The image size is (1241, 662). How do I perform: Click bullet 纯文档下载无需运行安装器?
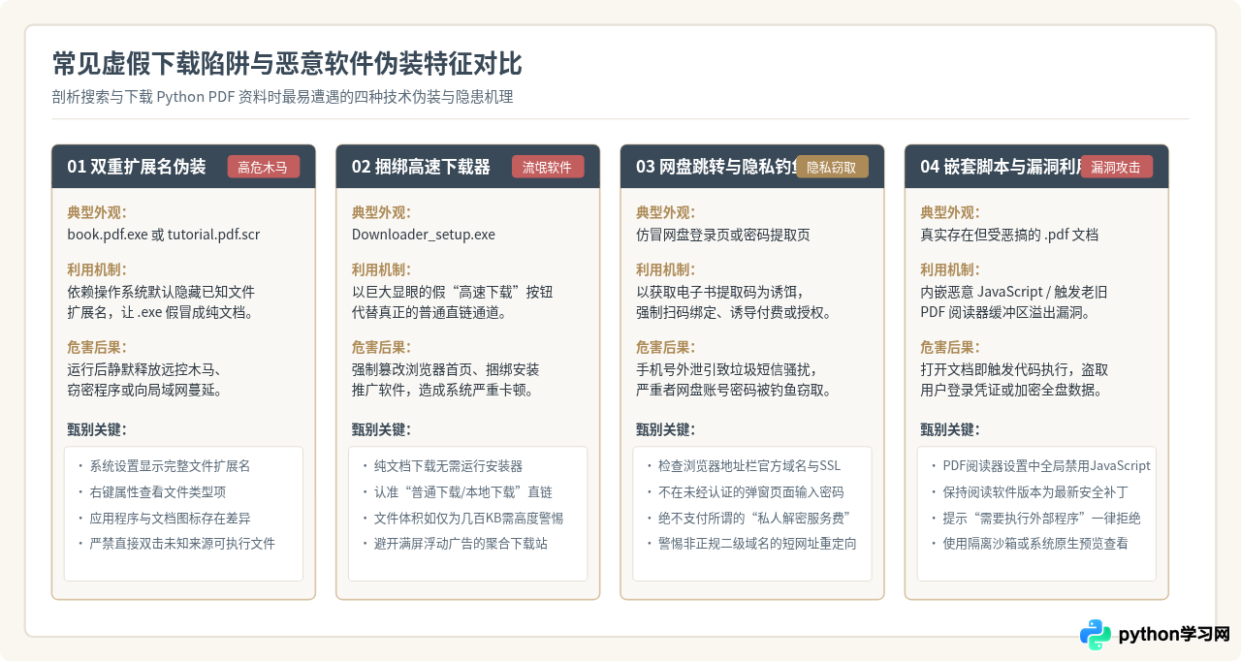(448, 466)
